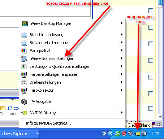Select the Bildwiederholfrequenz menu entry

(72, 43)
